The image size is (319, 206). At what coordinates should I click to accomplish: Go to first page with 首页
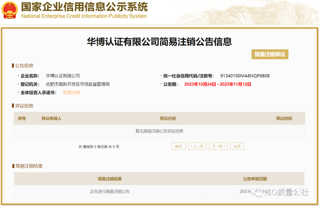(x=178, y=146)
